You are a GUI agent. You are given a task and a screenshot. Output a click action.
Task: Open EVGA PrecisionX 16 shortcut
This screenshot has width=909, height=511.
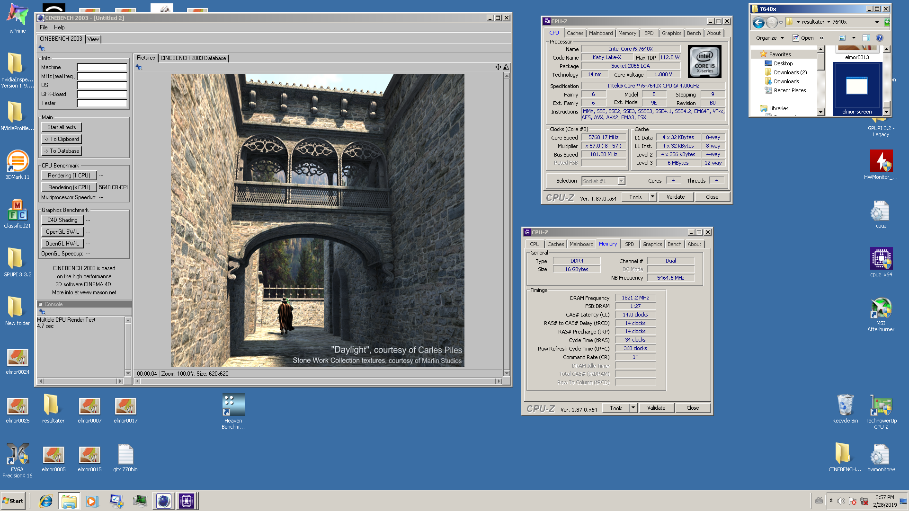[x=18, y=460]
